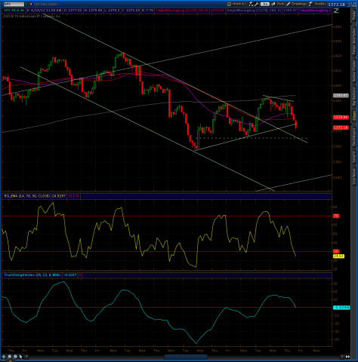The height and width of the screenshot is (362, 358).
Task: Select the pointer cursor tool icon
Action: pyautogui.click(x=21, y=357)
